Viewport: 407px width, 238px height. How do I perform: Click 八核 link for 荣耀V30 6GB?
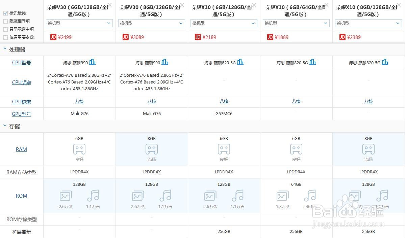(79, 101)
